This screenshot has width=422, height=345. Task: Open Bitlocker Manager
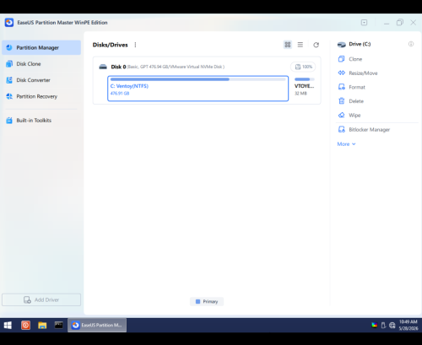(370, 130)
